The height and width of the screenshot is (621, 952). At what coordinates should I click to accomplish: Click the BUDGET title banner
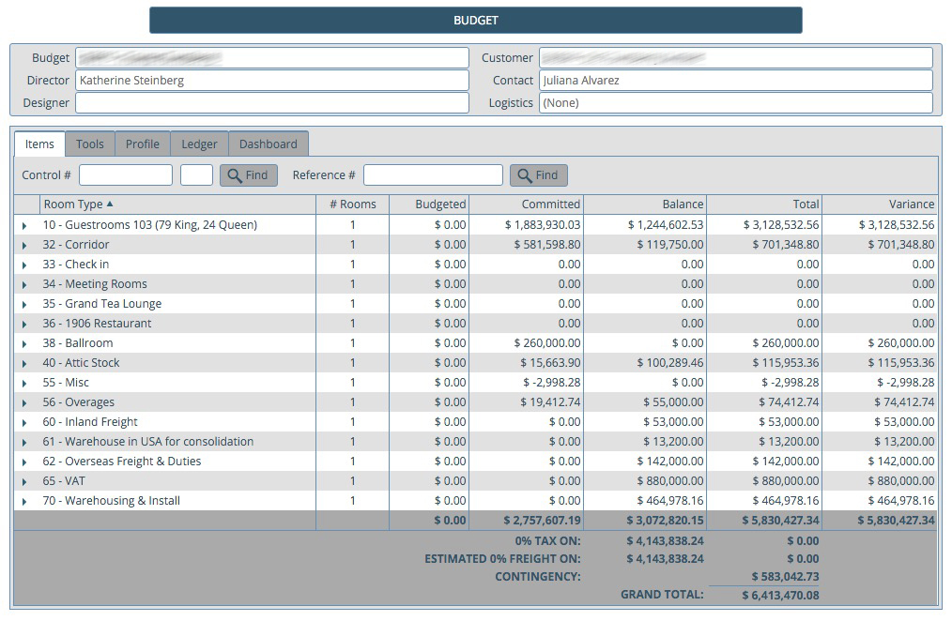(x=476, y=20)
